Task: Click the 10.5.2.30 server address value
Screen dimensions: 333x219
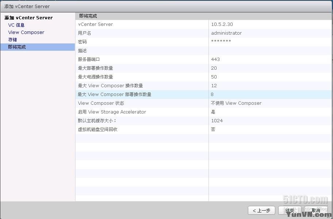Action: pos(222,24)
